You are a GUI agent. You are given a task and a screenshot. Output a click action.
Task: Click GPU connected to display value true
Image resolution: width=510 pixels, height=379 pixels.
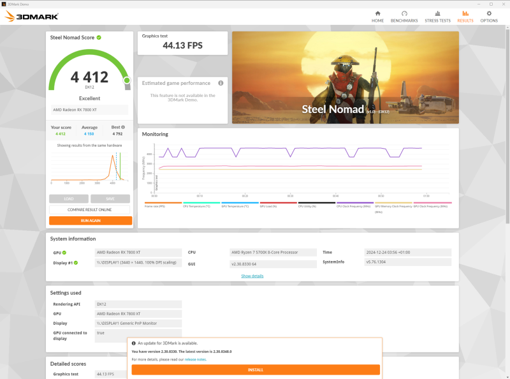[x=138, y=336]
